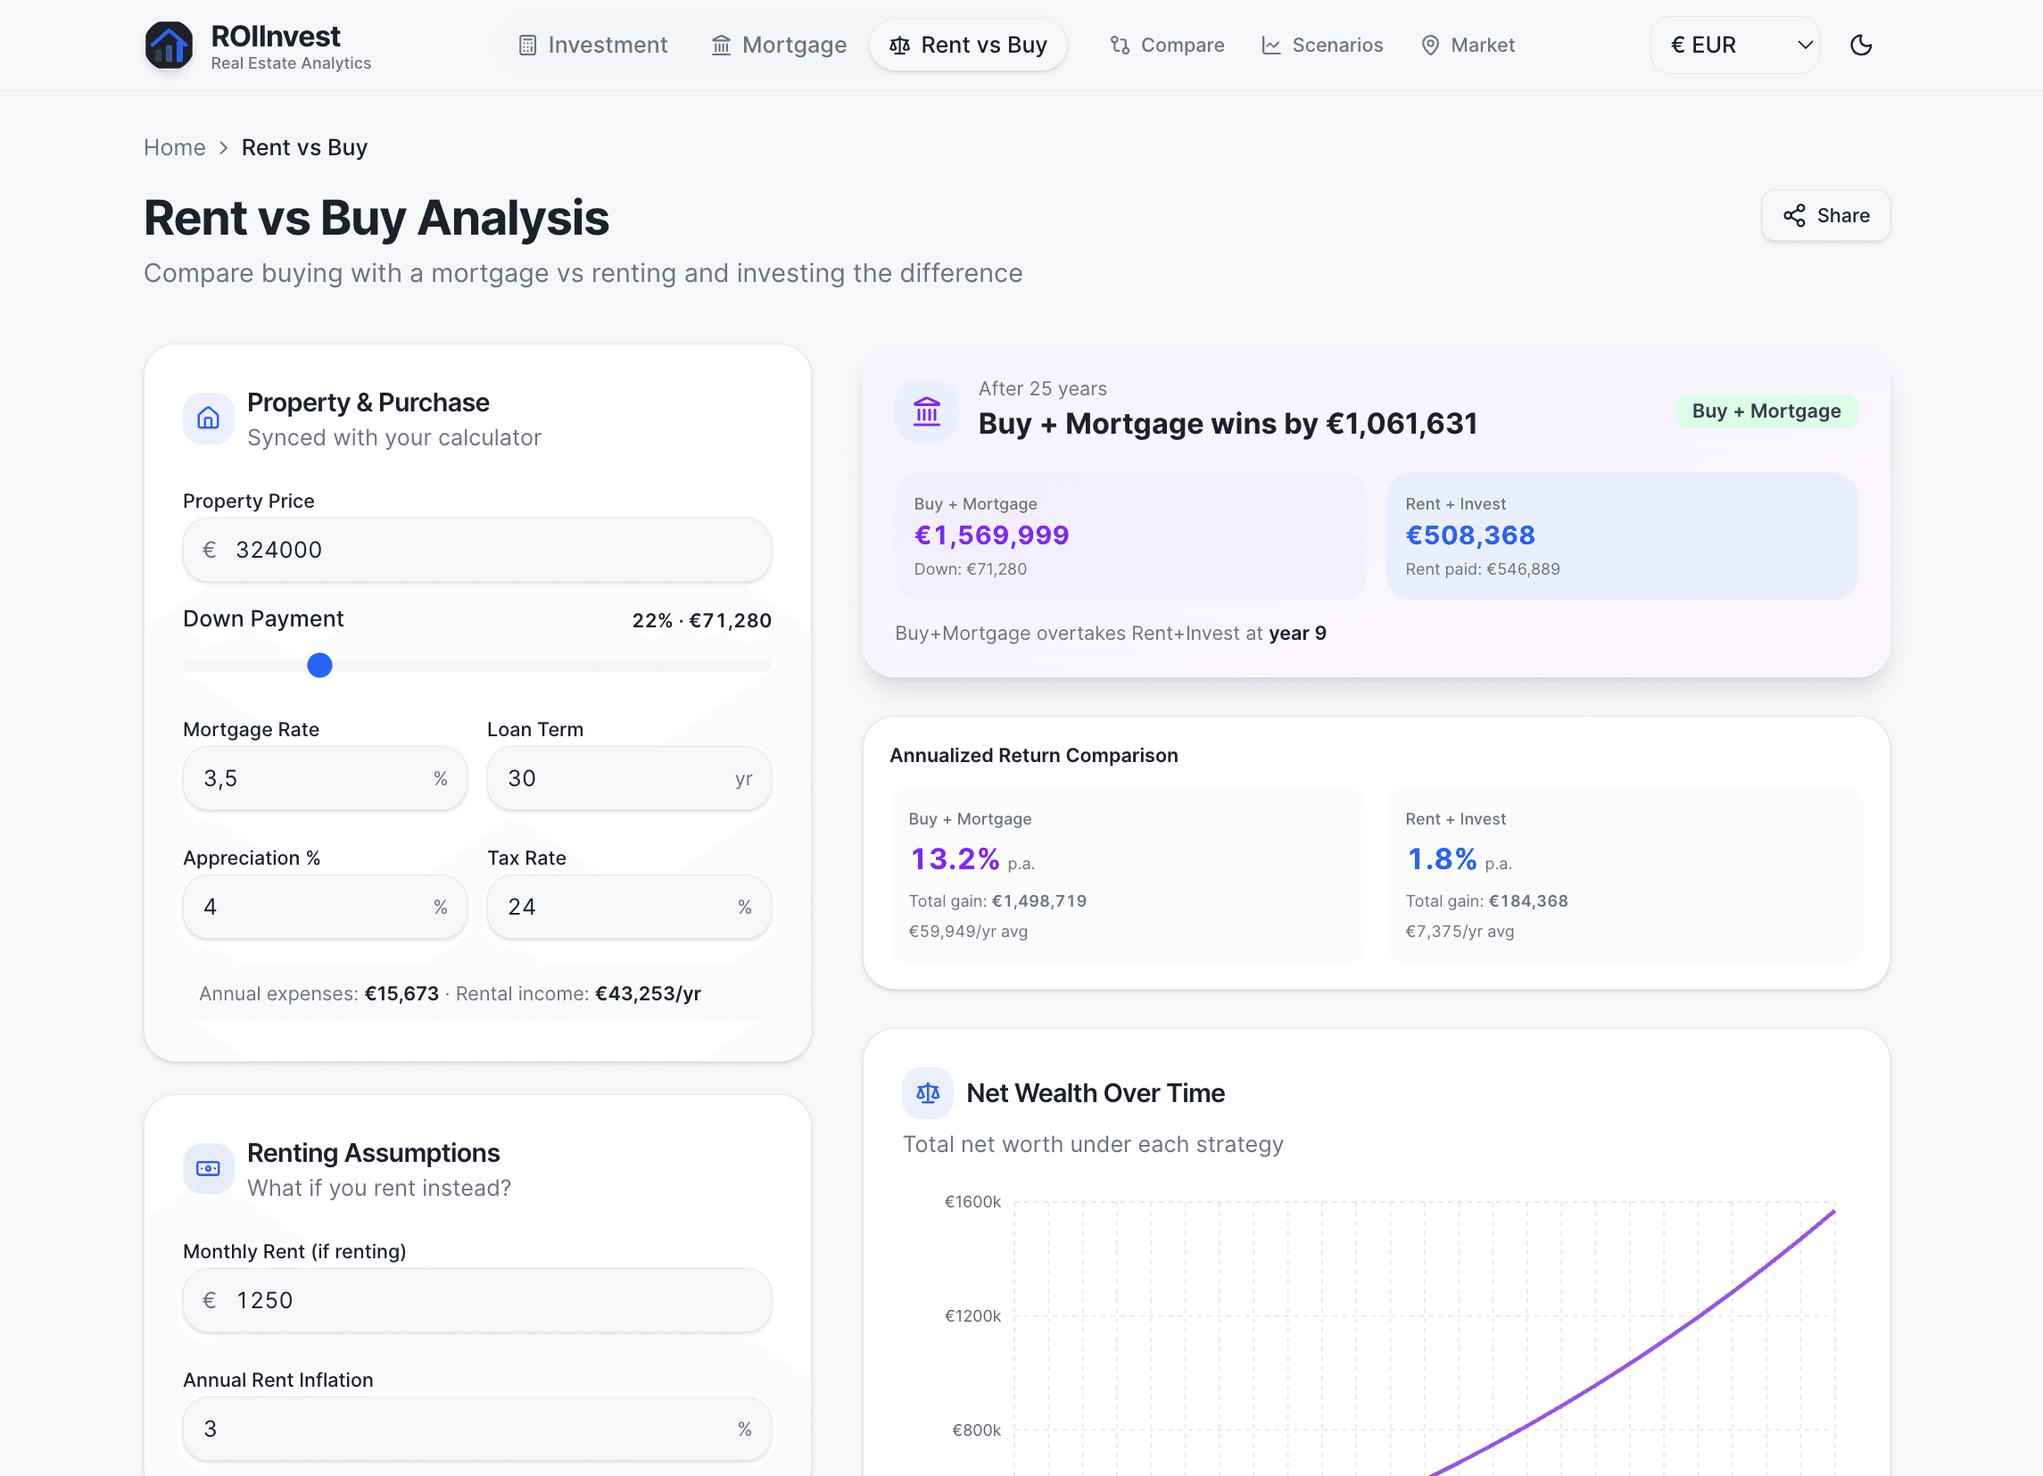This screenshot has width=2043, height=1476.
Task: Click the rental income €43,253/yr value
Action: pyautogui.click(x=648, y=994)
